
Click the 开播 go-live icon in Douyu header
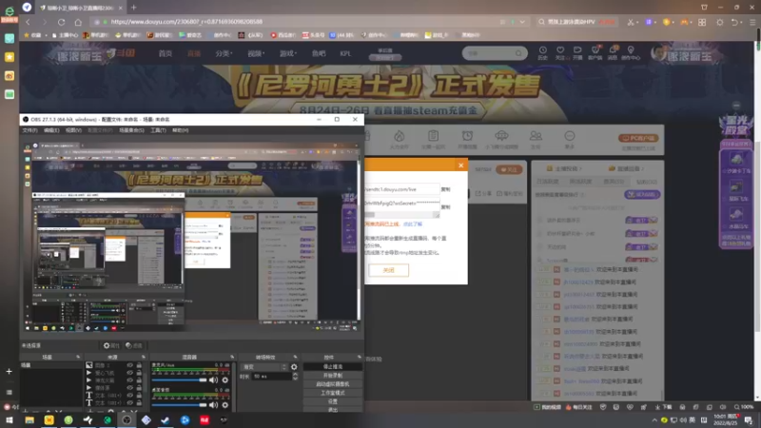[x=577, y=50]
